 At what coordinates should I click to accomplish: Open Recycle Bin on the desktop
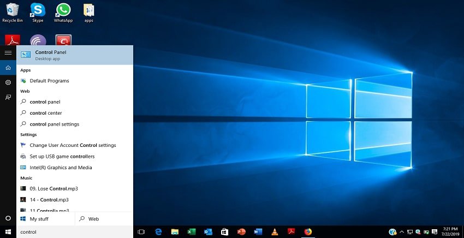[13, 13]
